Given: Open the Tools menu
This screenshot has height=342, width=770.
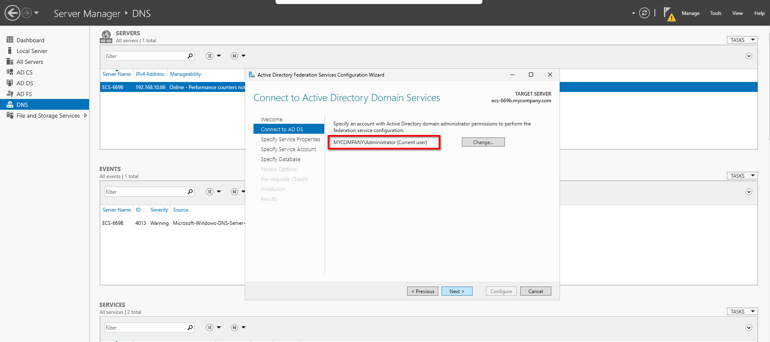Looking at the screenshot, I should click(x=715, y=13).
